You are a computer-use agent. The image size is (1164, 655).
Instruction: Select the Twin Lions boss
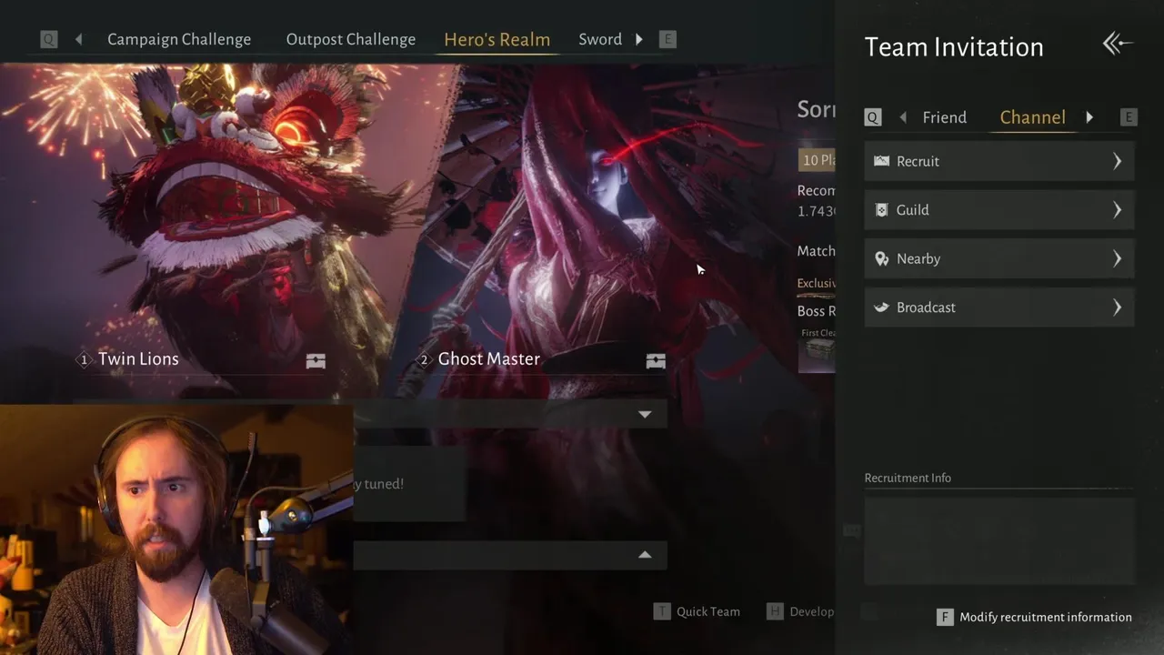coord(138,358)
